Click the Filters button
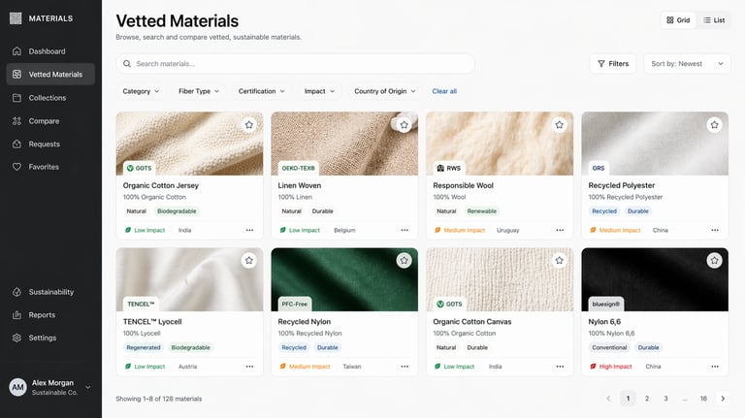 (x=612, y=64)
